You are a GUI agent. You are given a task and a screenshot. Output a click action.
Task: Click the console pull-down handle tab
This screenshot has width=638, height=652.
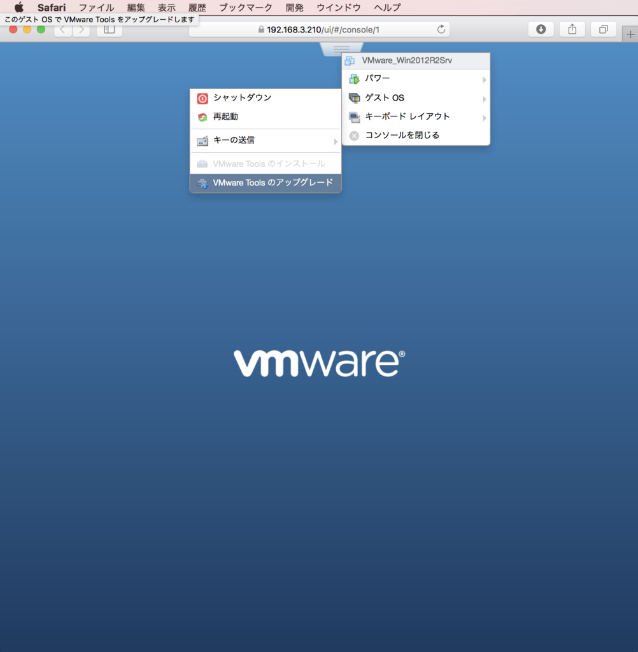tap(341, 48)
